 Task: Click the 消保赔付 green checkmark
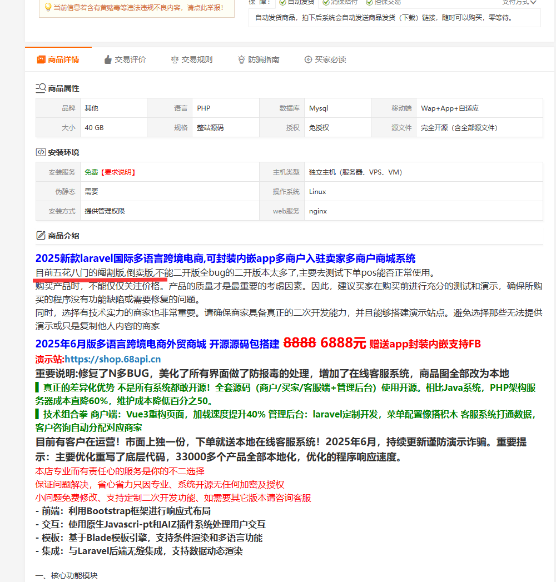coord(326,3)
